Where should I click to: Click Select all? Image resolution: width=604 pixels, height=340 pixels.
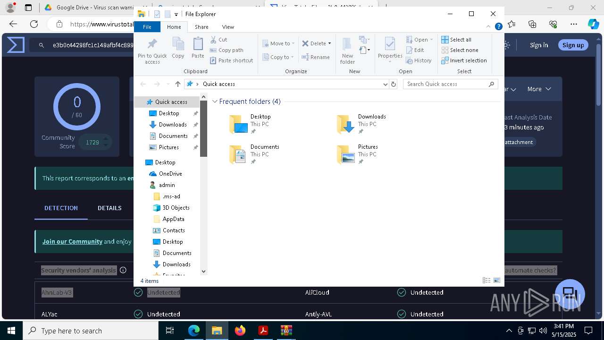coord(456,40)
